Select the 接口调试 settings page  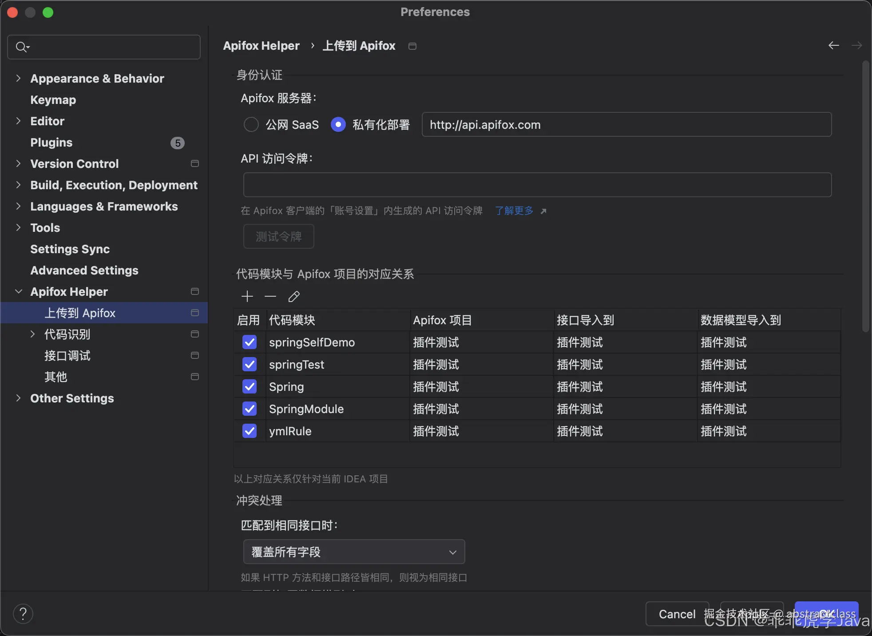pos(67,355)
